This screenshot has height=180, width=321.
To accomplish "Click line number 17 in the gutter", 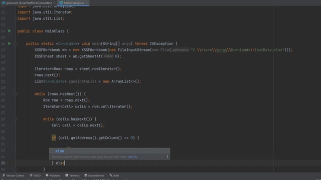I will [3, 50].
